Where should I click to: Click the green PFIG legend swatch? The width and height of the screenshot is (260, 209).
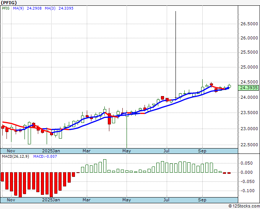click(3, 9)
